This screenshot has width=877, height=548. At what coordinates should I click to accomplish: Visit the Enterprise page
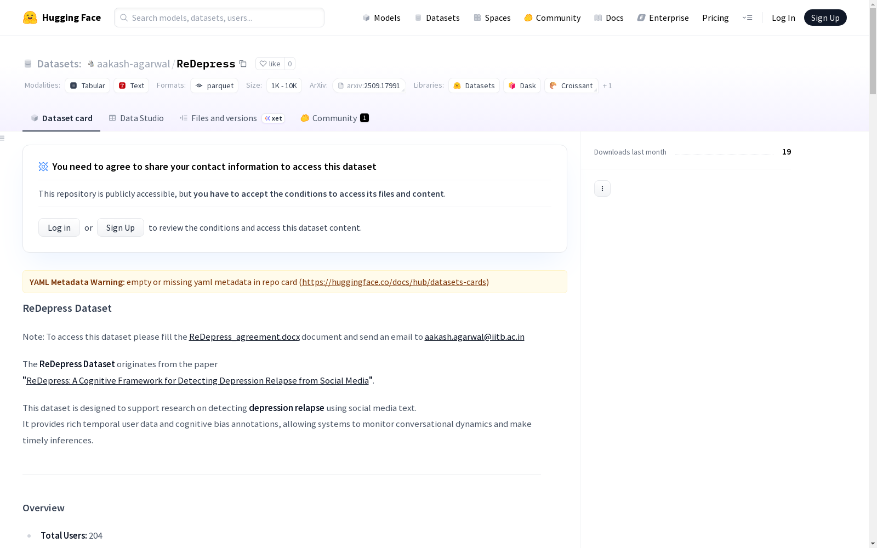[663, 18]
